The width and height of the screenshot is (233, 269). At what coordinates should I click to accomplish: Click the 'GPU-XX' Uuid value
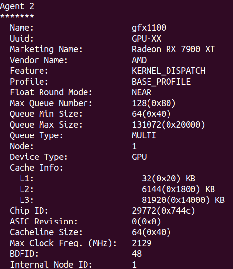tap(147, 39)
